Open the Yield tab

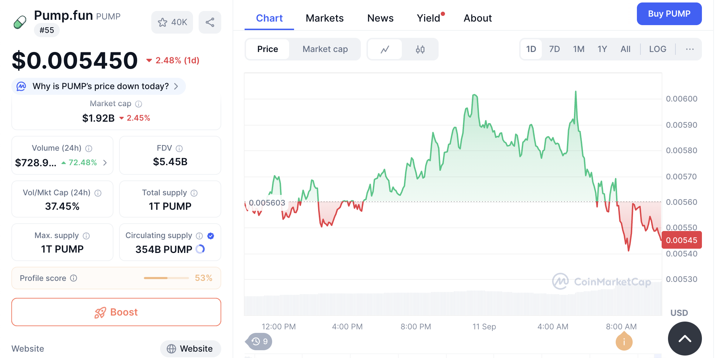(429, 18)
